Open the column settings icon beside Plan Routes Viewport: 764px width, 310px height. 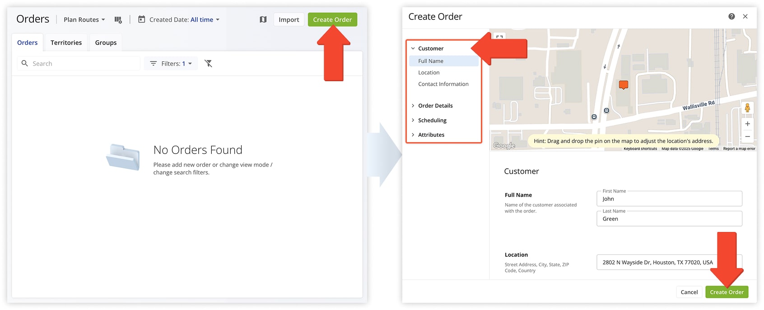(x=118, y=20)
